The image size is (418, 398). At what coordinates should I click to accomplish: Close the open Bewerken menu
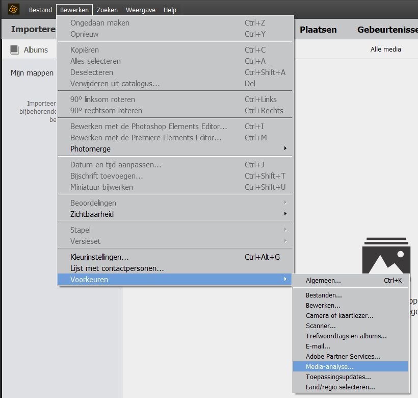point(74,10)
